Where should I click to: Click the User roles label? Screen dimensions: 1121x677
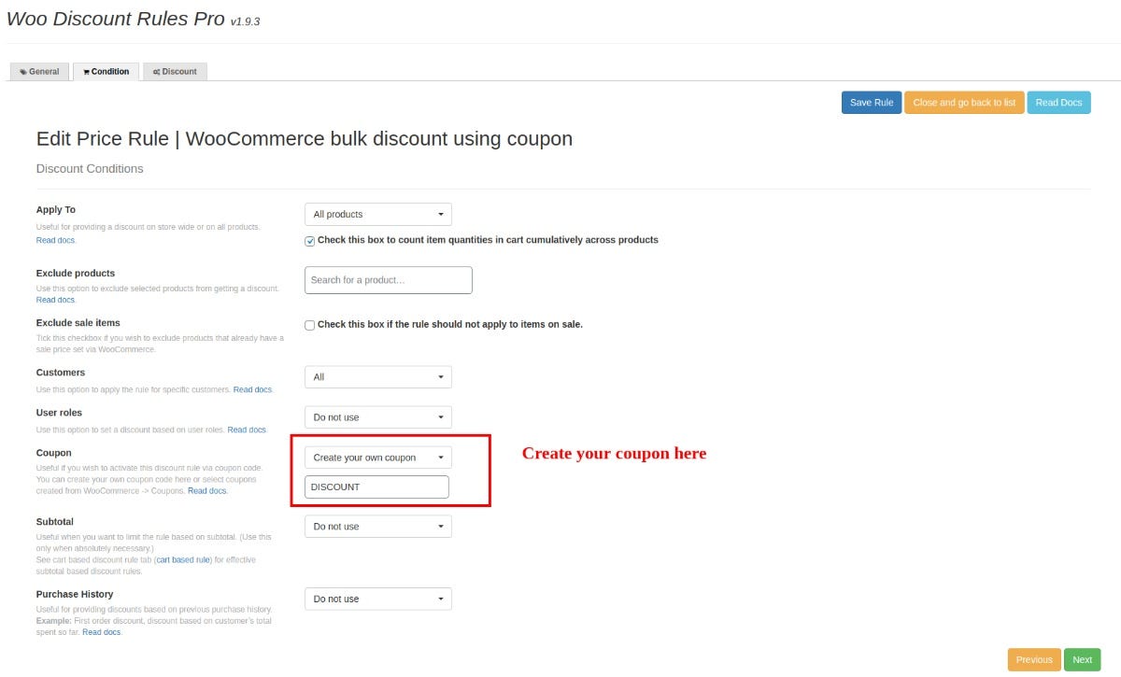coord(59,413)
